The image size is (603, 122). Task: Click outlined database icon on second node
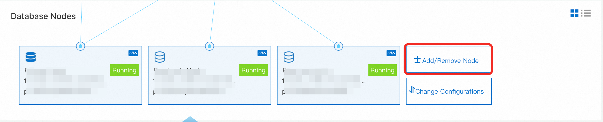[160, 57]
